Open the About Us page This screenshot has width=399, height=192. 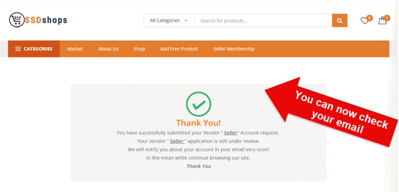108,49
